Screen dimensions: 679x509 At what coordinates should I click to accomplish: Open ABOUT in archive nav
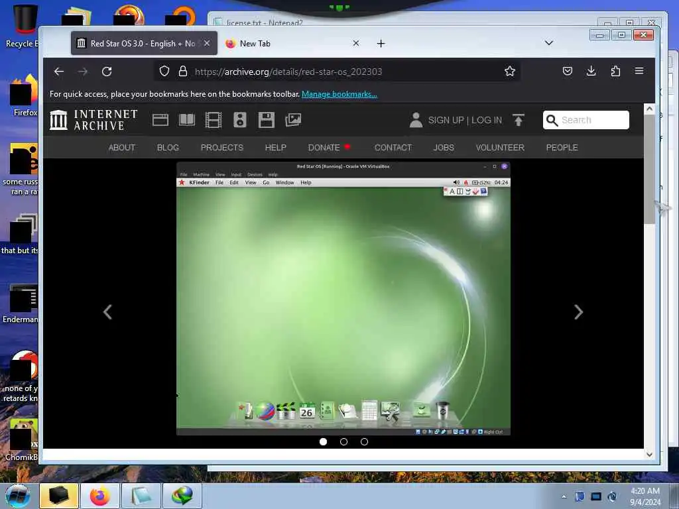(122, 148)
